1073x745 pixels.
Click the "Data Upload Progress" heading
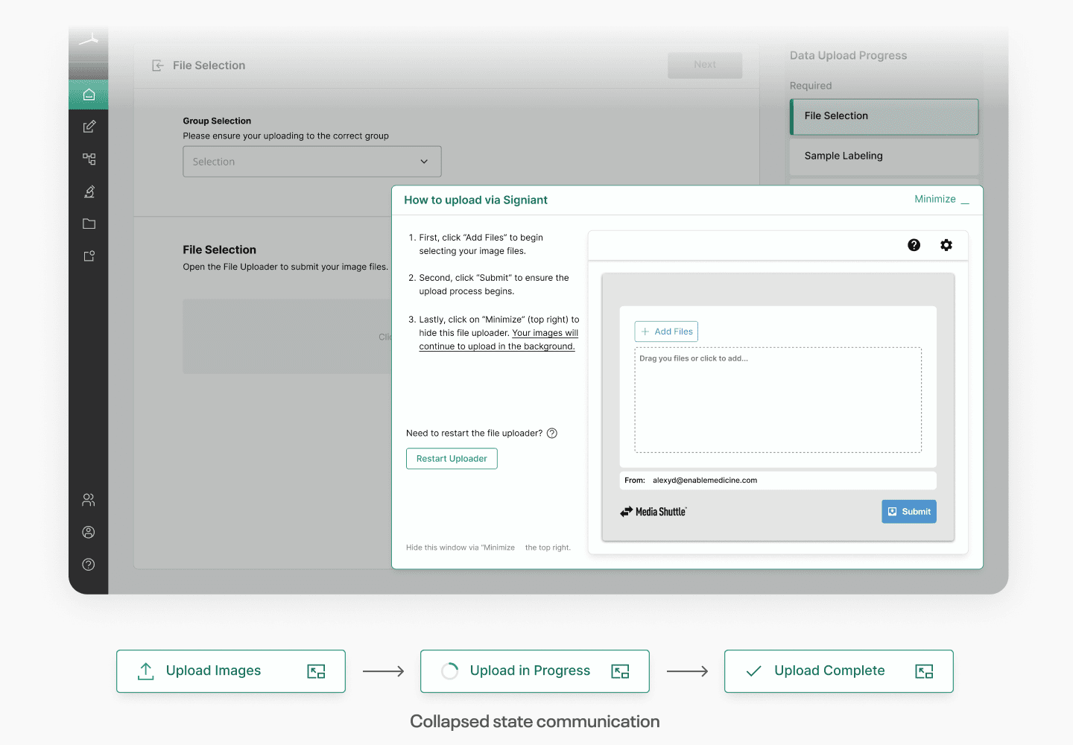[848, 56]
